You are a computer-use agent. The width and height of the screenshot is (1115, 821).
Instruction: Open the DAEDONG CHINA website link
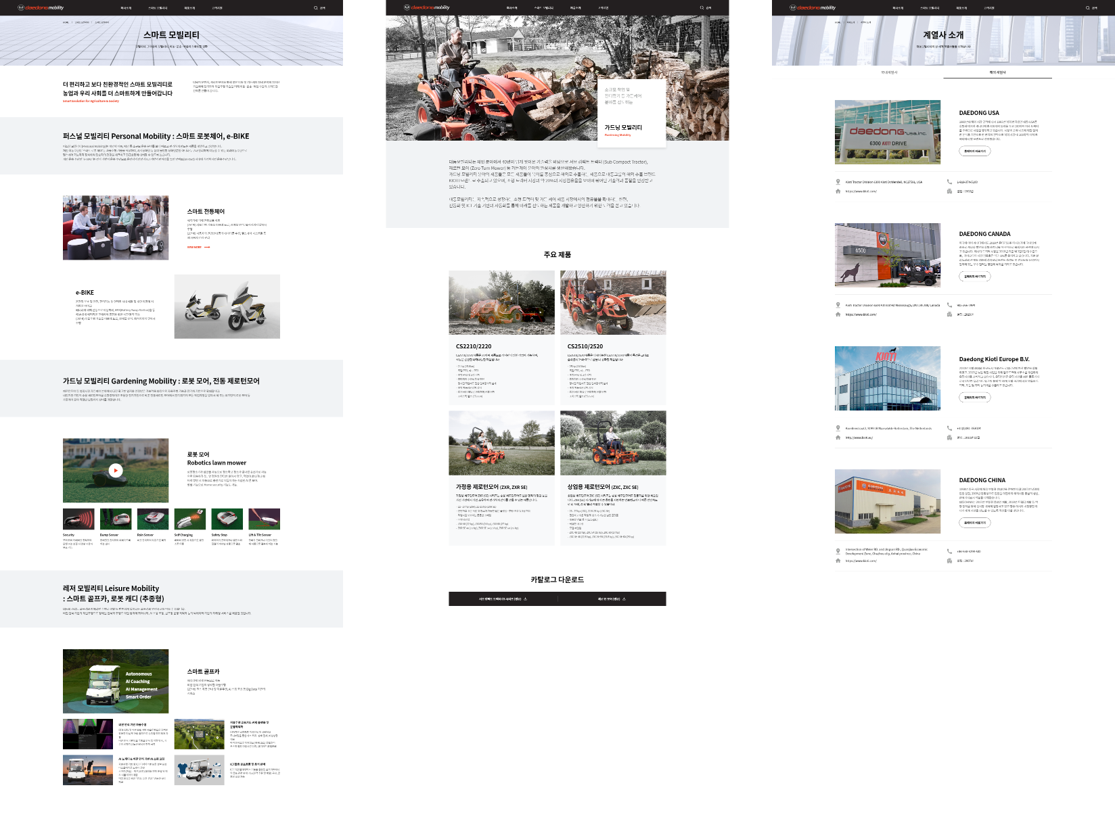tap(861, 561)
